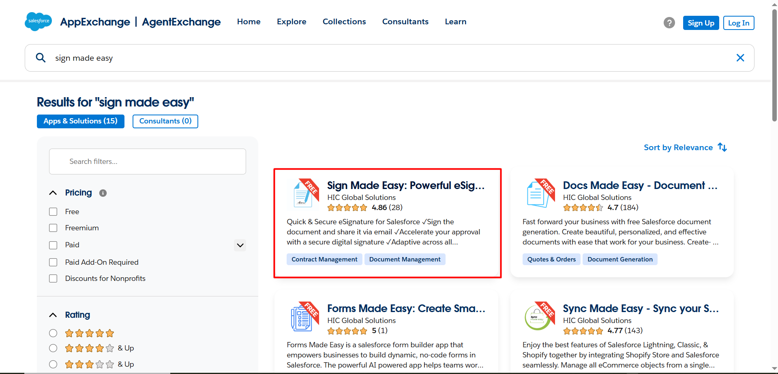This screenshot has width=778, height=374.
Task: Click the Document Generation tag
Action: click(620, 259)
